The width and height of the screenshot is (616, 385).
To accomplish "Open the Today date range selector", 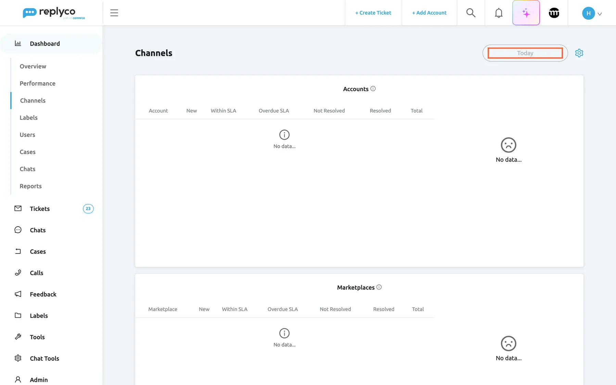I will (525, 53).
